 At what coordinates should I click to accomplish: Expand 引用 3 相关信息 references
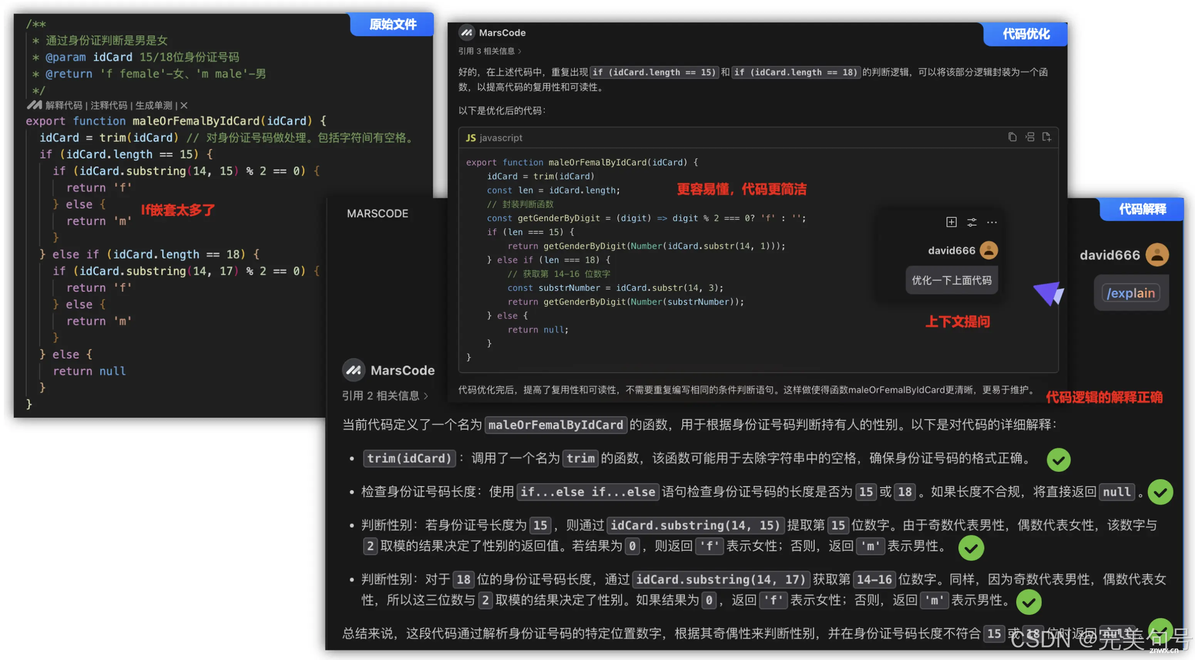(x=490, y=51)
